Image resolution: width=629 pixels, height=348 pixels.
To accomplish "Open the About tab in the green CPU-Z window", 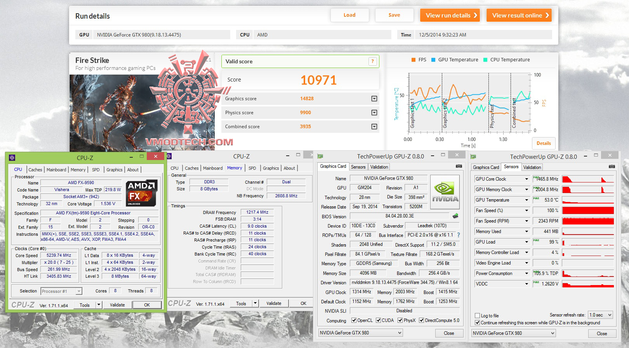I will point(133,170).
